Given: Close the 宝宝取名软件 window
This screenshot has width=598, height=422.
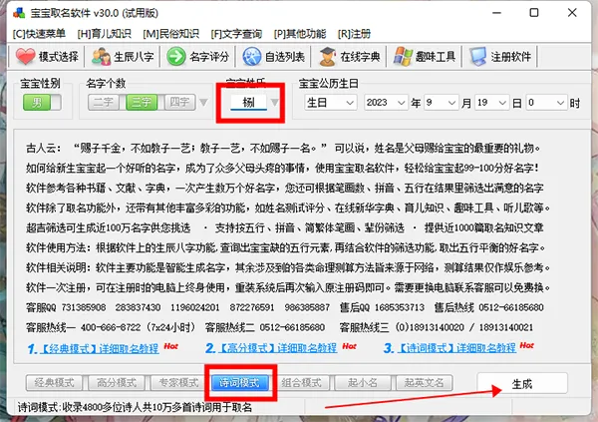Looking at the screenshot, I should 572,13.
